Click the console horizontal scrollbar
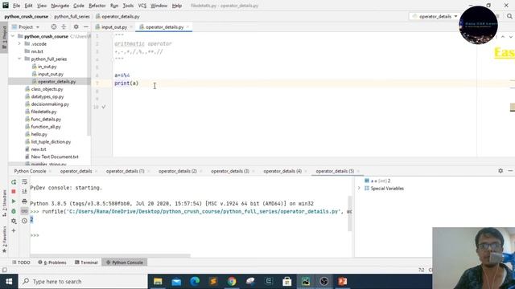 pyautogui.click(x=110, y=255)
